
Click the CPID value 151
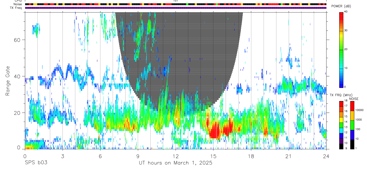[175, 1]
